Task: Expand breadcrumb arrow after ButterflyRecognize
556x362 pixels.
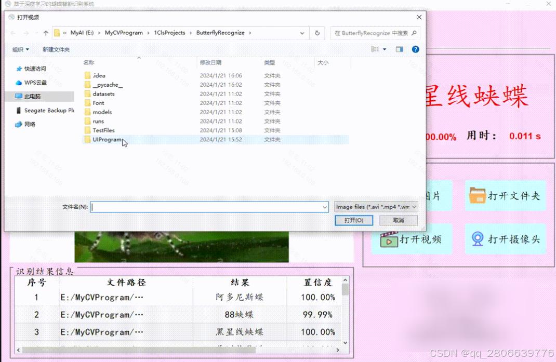Action: [x=250, y=33]
